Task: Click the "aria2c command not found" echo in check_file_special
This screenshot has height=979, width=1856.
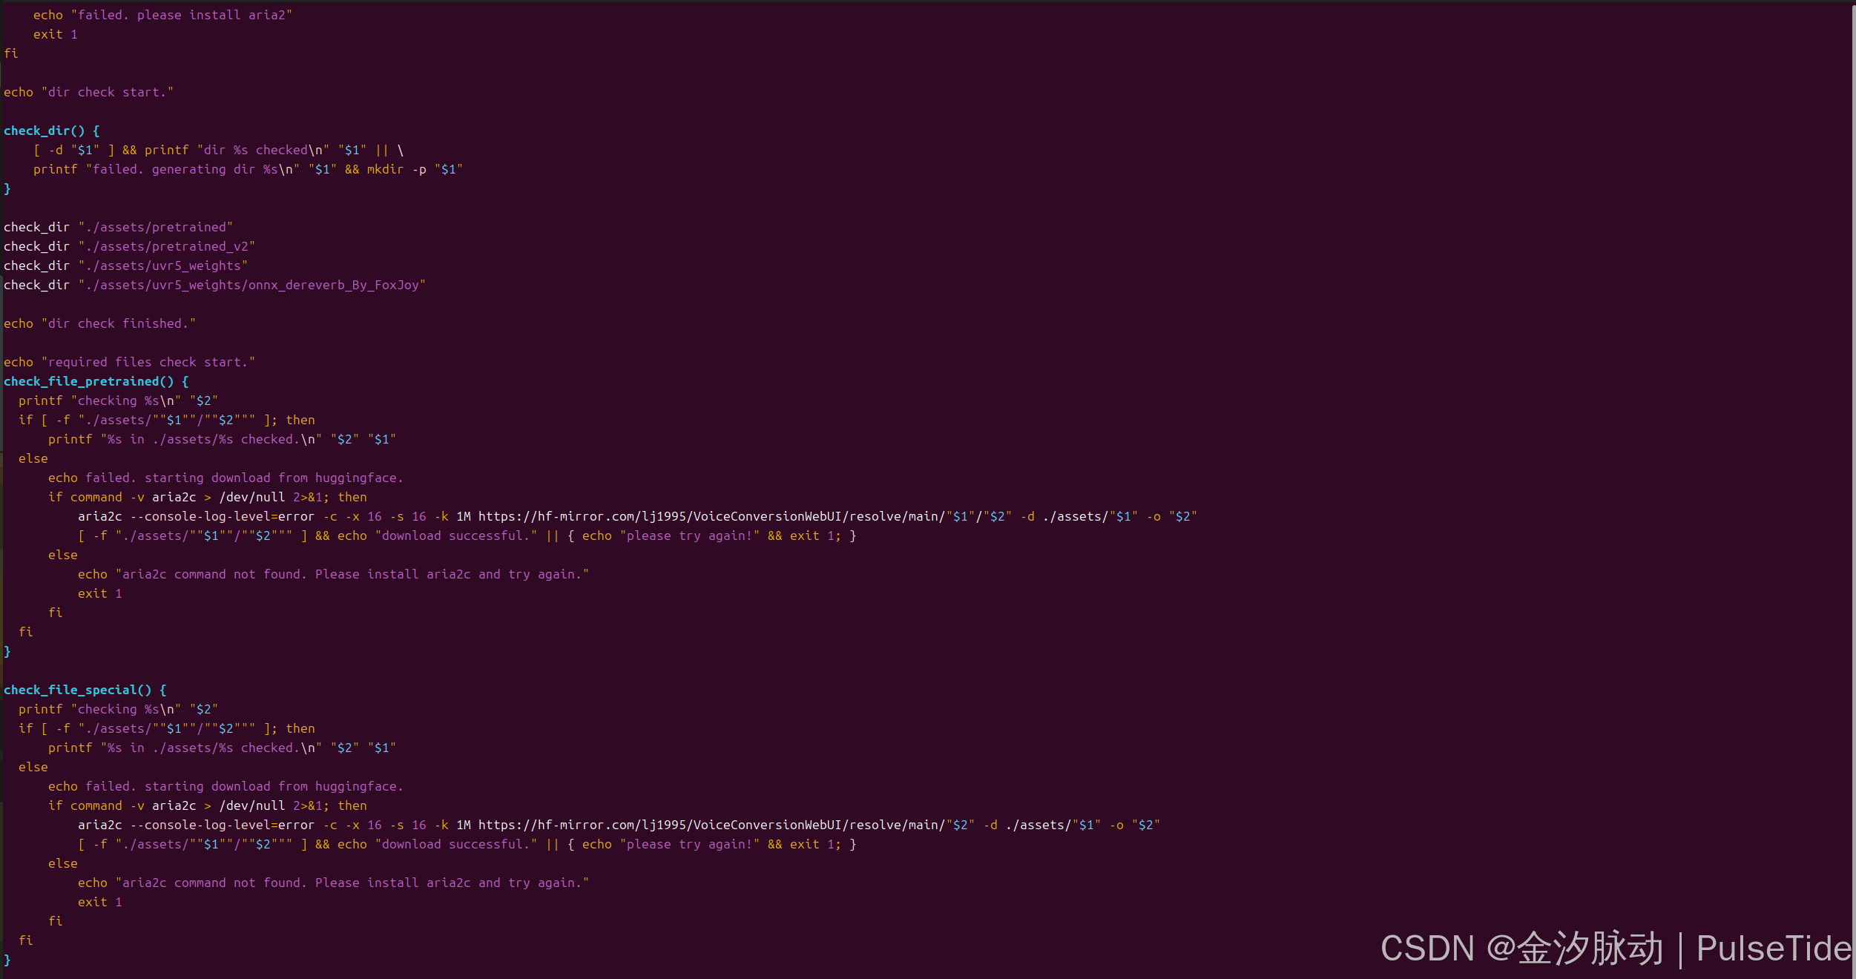Action: (x=333, y=883)
